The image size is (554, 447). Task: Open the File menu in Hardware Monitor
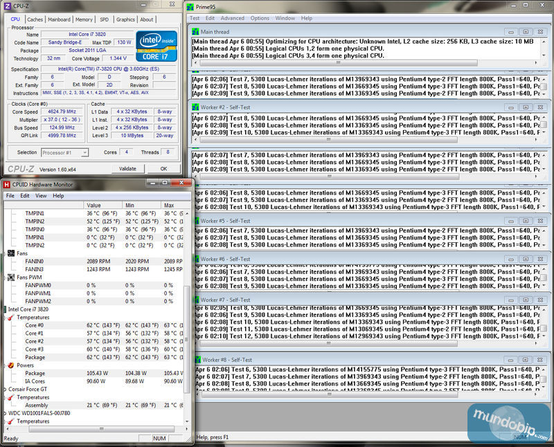click(x=10, y=196)
